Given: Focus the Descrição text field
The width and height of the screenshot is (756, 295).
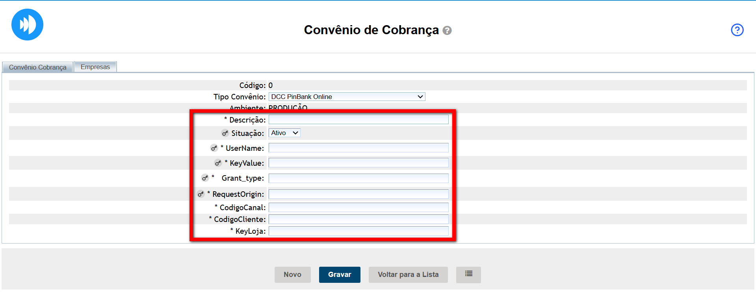Looking at the screenshot, I should click(358, 119).
